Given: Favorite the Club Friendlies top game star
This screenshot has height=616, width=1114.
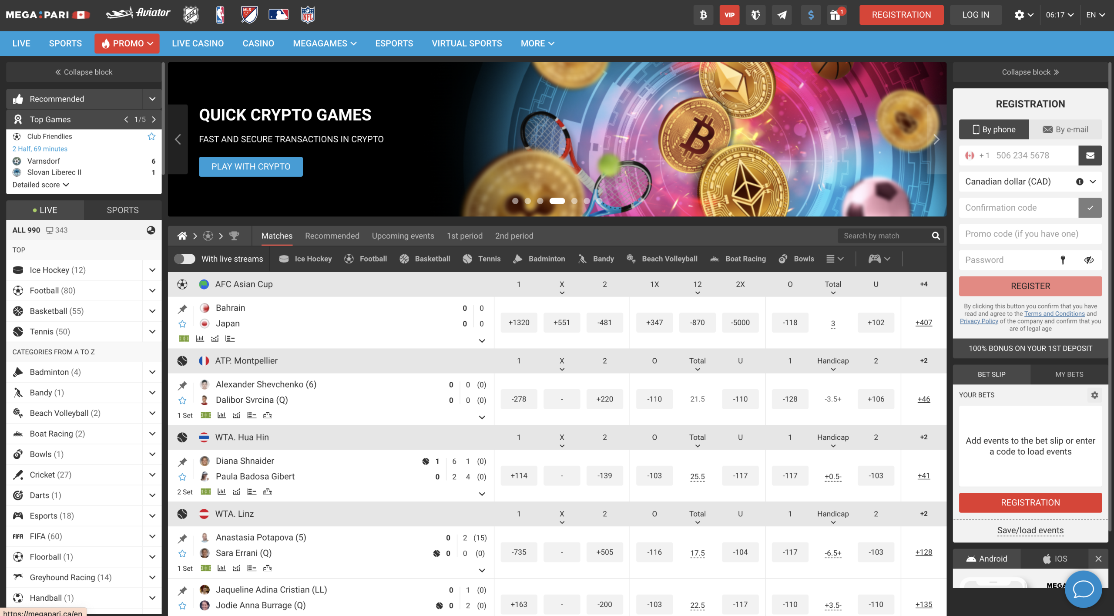Looking at the screenshot, I should tap(151, 136).
